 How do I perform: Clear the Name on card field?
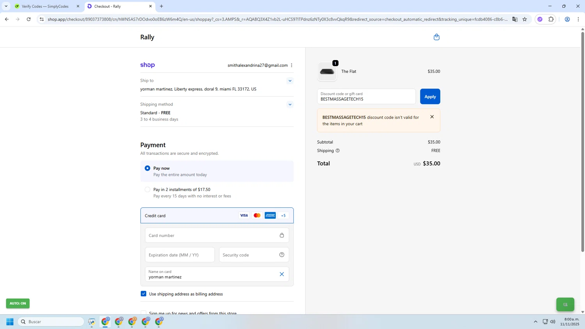point(282,274)
